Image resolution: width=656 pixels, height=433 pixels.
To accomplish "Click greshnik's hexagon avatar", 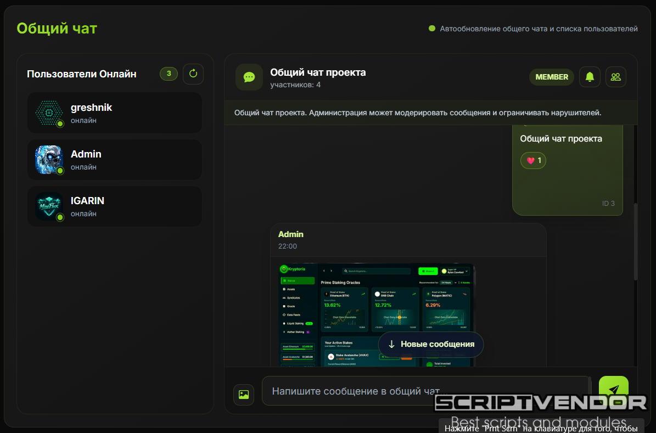I will [49, 113].
